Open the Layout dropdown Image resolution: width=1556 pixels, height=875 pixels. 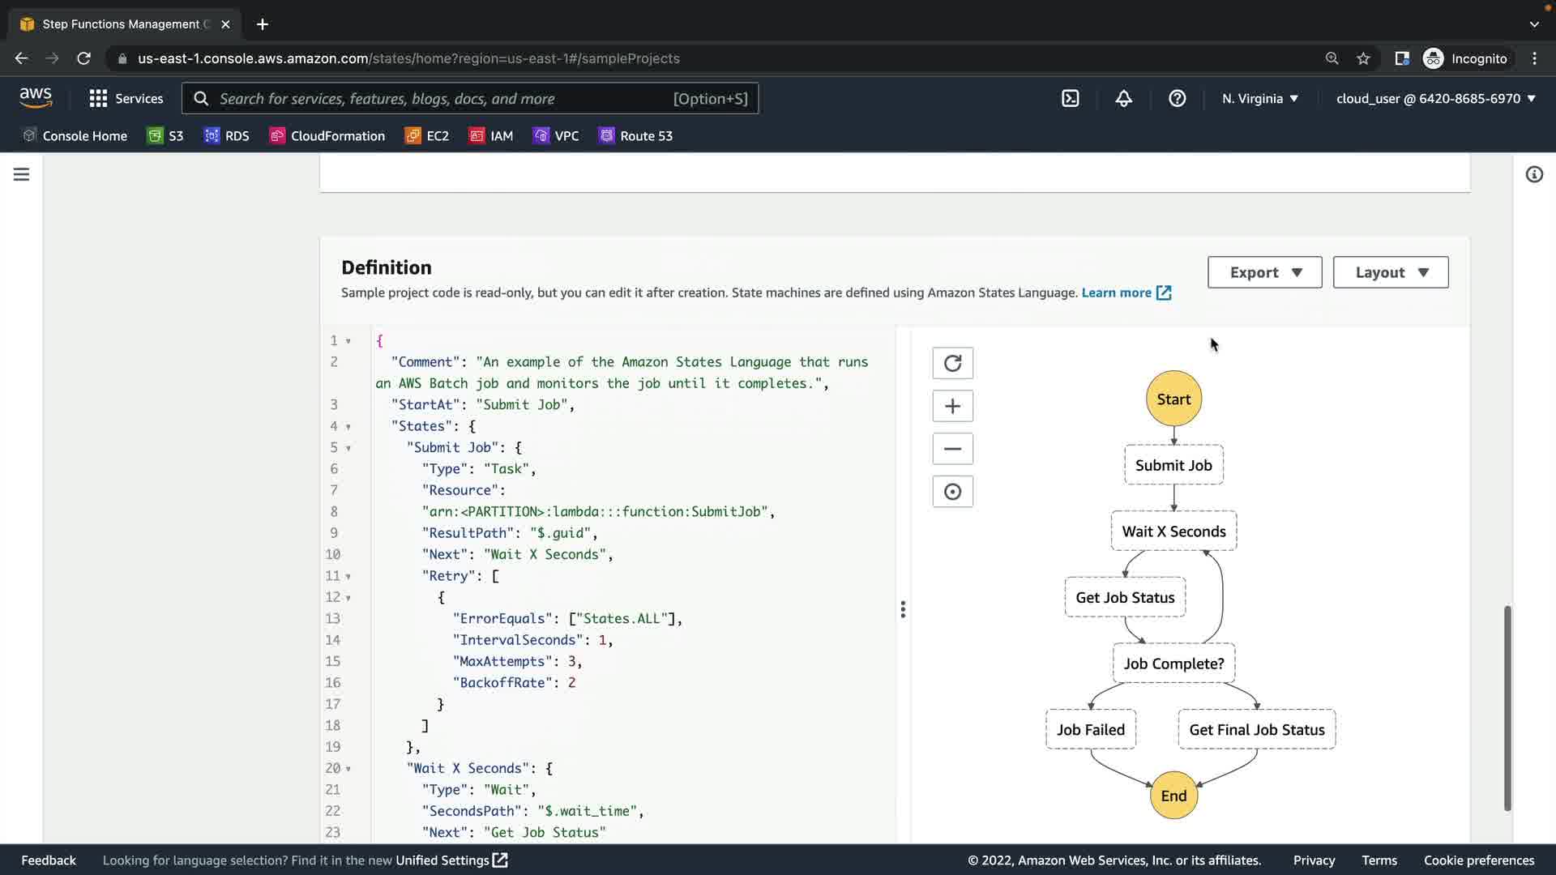pyautogui.click(x=1390, y=272)
